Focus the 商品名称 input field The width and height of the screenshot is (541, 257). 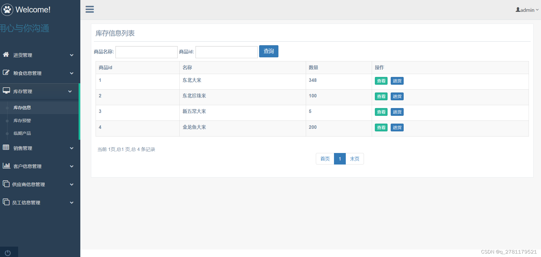coord(147,52)
